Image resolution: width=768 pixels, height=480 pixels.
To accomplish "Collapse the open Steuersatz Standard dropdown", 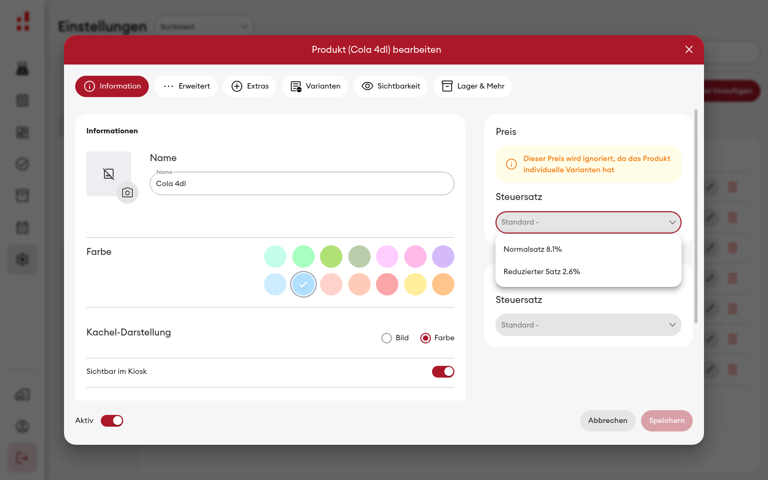I will pyautogui.click(x=588, y=222).
